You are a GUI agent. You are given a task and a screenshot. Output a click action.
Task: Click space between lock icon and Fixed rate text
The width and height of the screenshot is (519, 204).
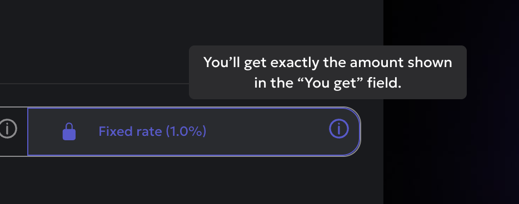pos(87,131)
